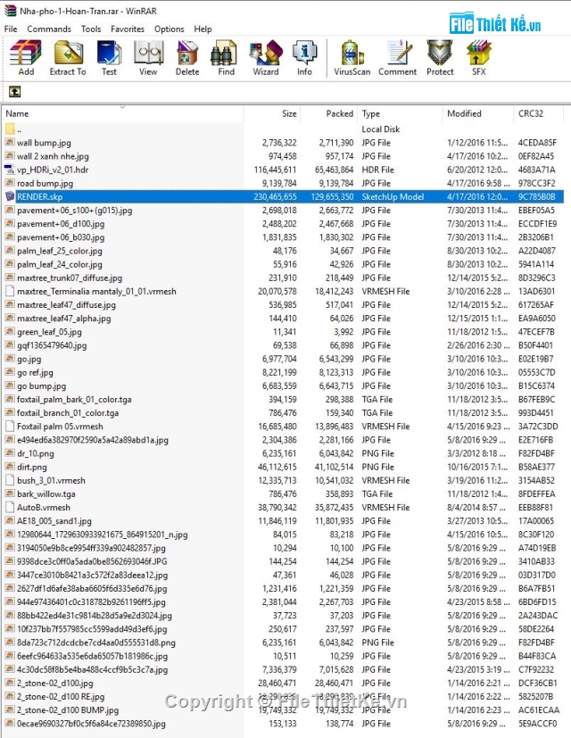Open the Help menu
The height and width of the screenshot is (738, 571).
point(203,29)
